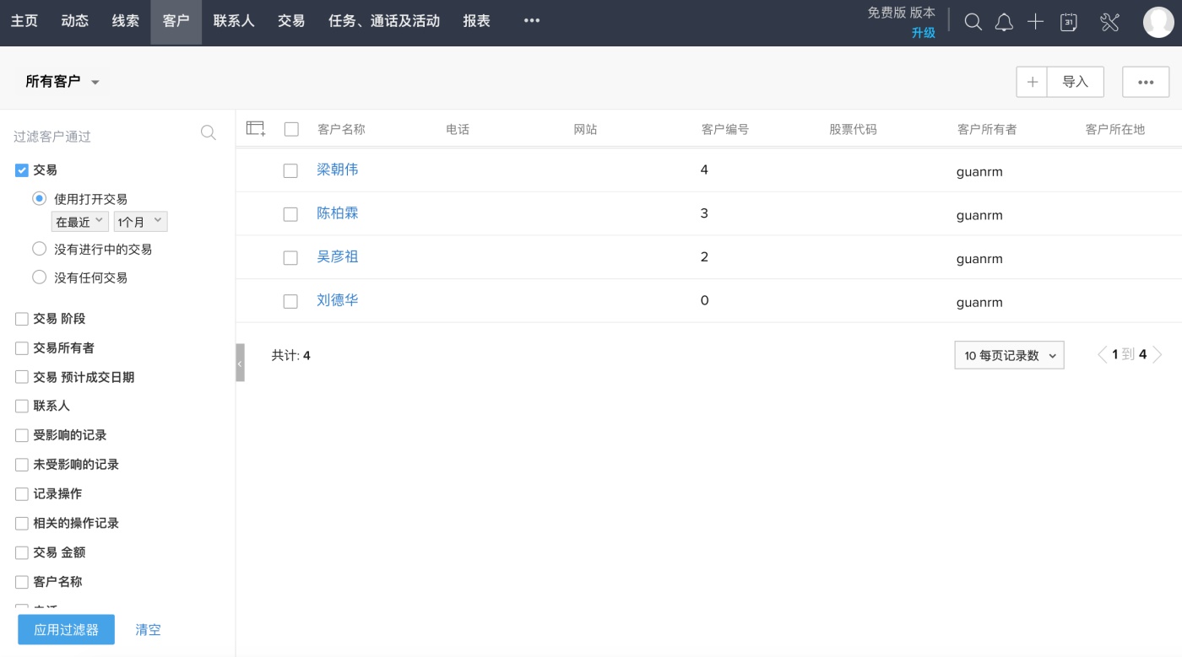Go to the 客户 tab
Image resolution: width=1182 pixels, height=657 pixels.
[x=176, y=21]
